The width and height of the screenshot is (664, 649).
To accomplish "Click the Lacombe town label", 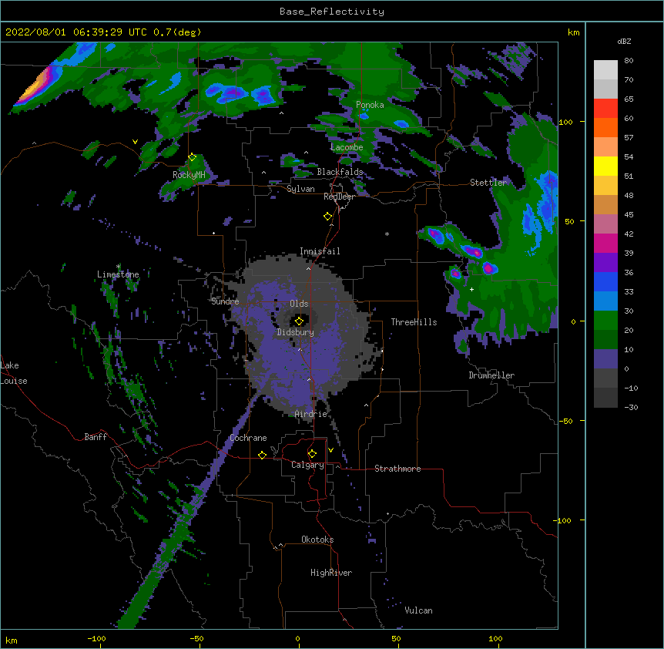I will point(347,147).
